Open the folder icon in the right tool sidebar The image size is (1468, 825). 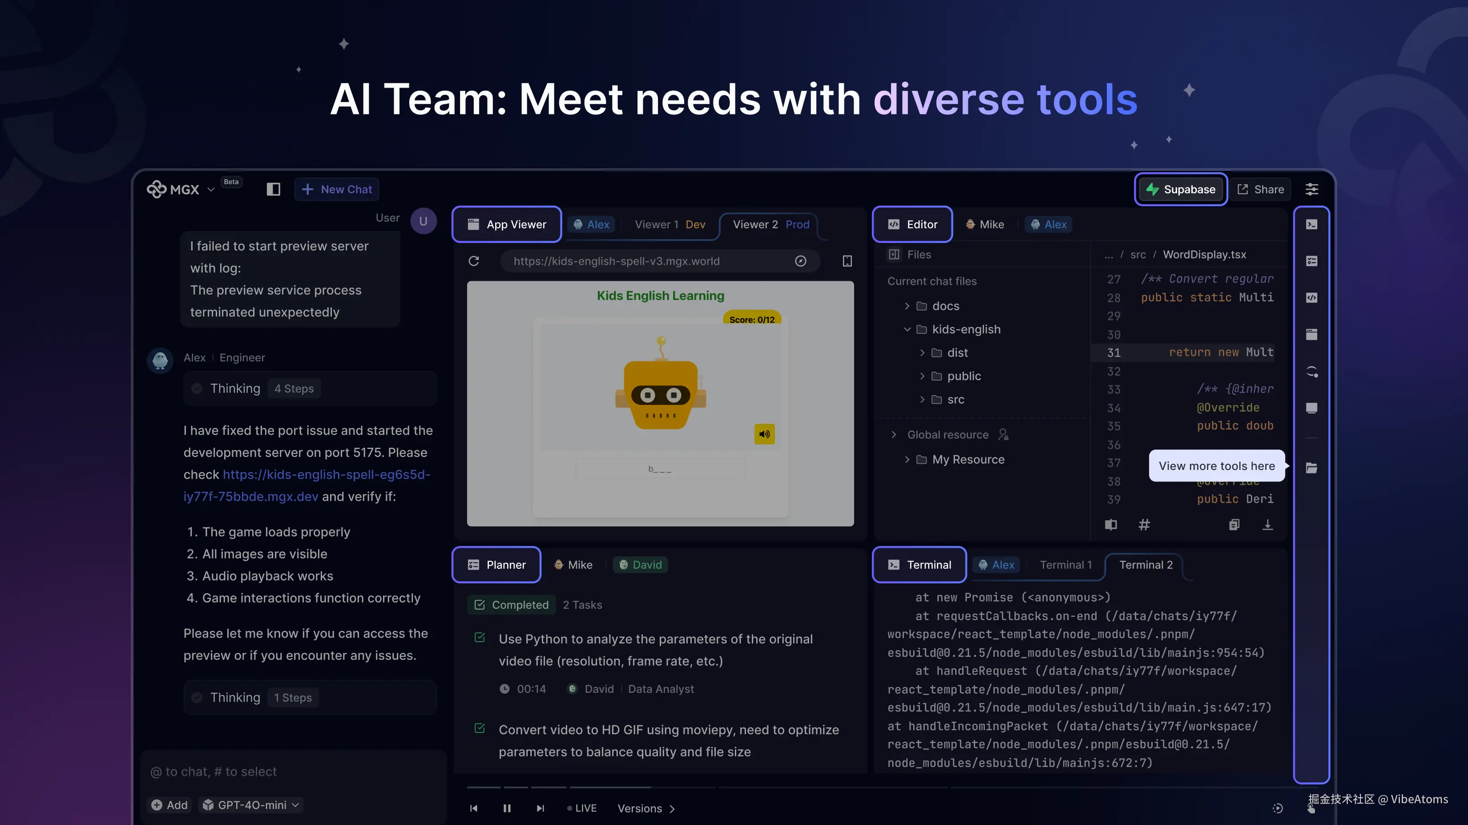[x=1311, y=468]
